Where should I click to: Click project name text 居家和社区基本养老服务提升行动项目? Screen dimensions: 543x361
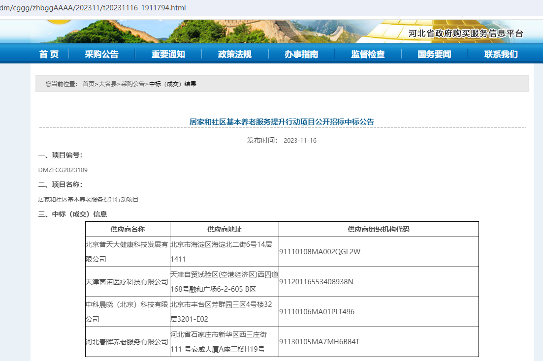(x=88, y=199)
